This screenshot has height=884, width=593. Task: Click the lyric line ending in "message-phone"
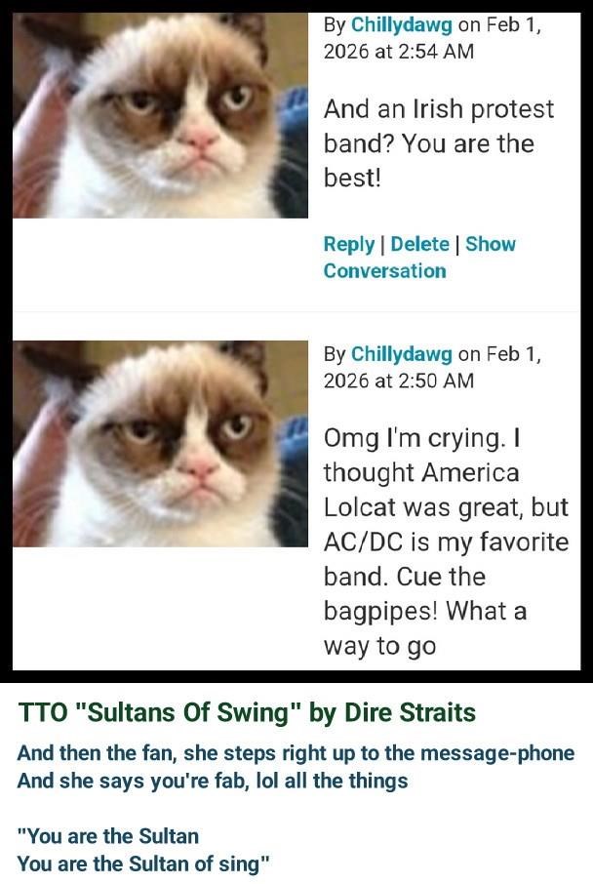click(x=296, y=753)
